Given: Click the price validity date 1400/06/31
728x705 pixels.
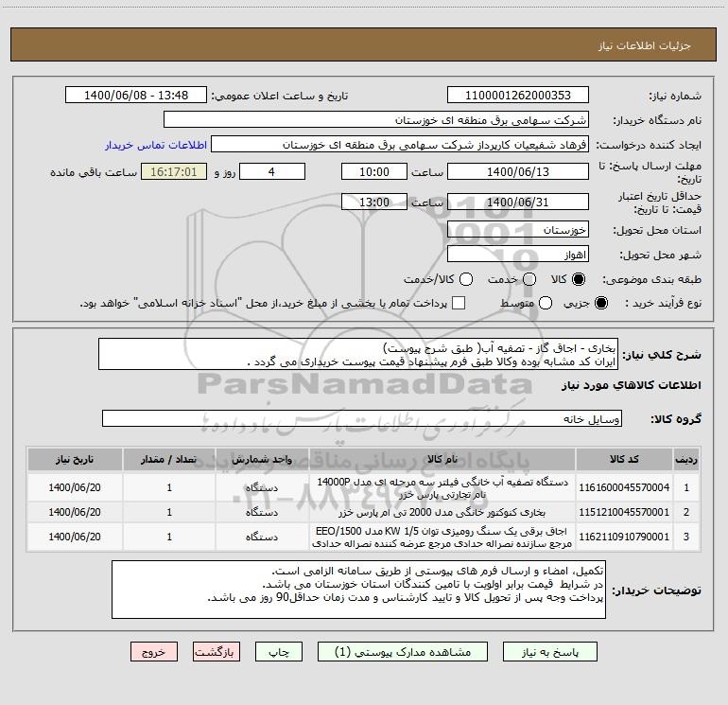Looking at the screenshot, I should 518,202.
